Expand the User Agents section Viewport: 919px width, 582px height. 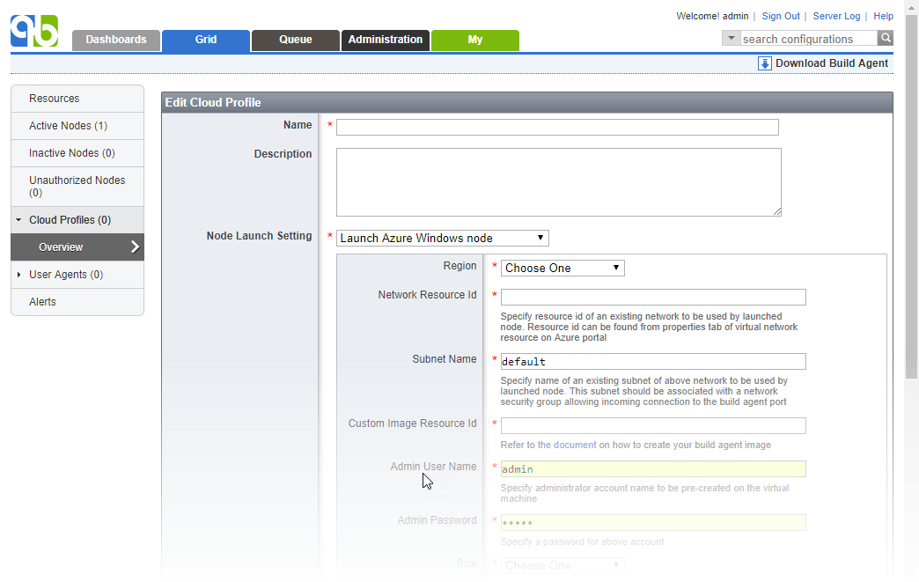(x=18, y=275)
